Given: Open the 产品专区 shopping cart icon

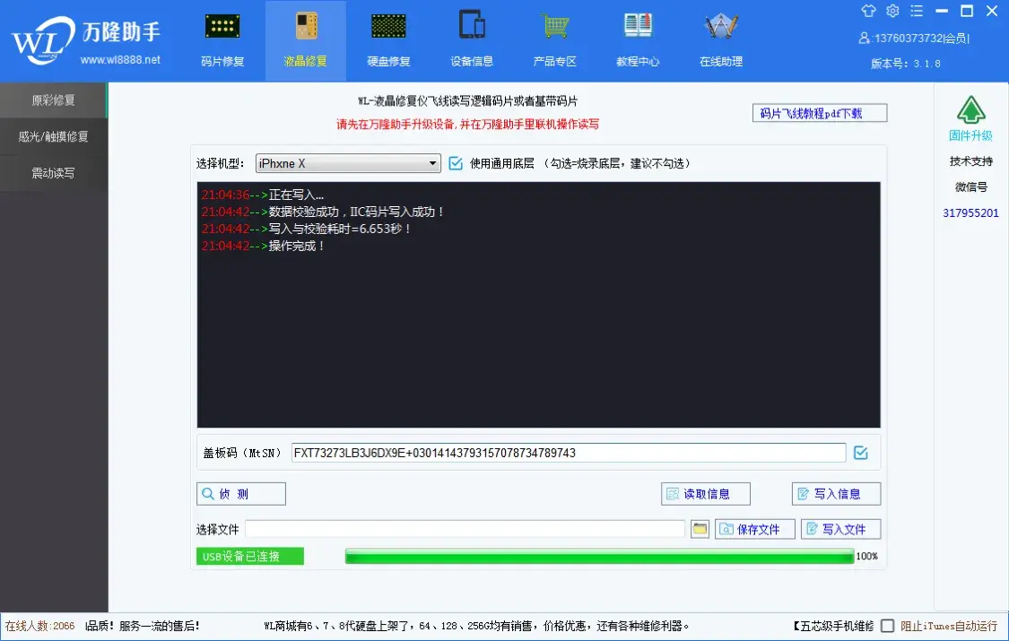Looking at the screenshot, I should [x=554, y=27].
